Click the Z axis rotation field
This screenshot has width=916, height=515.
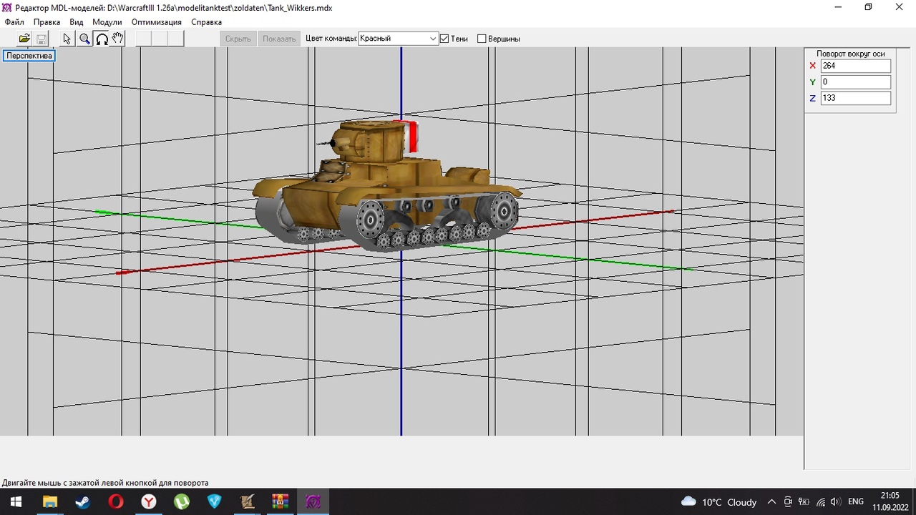tap(856, 98)
